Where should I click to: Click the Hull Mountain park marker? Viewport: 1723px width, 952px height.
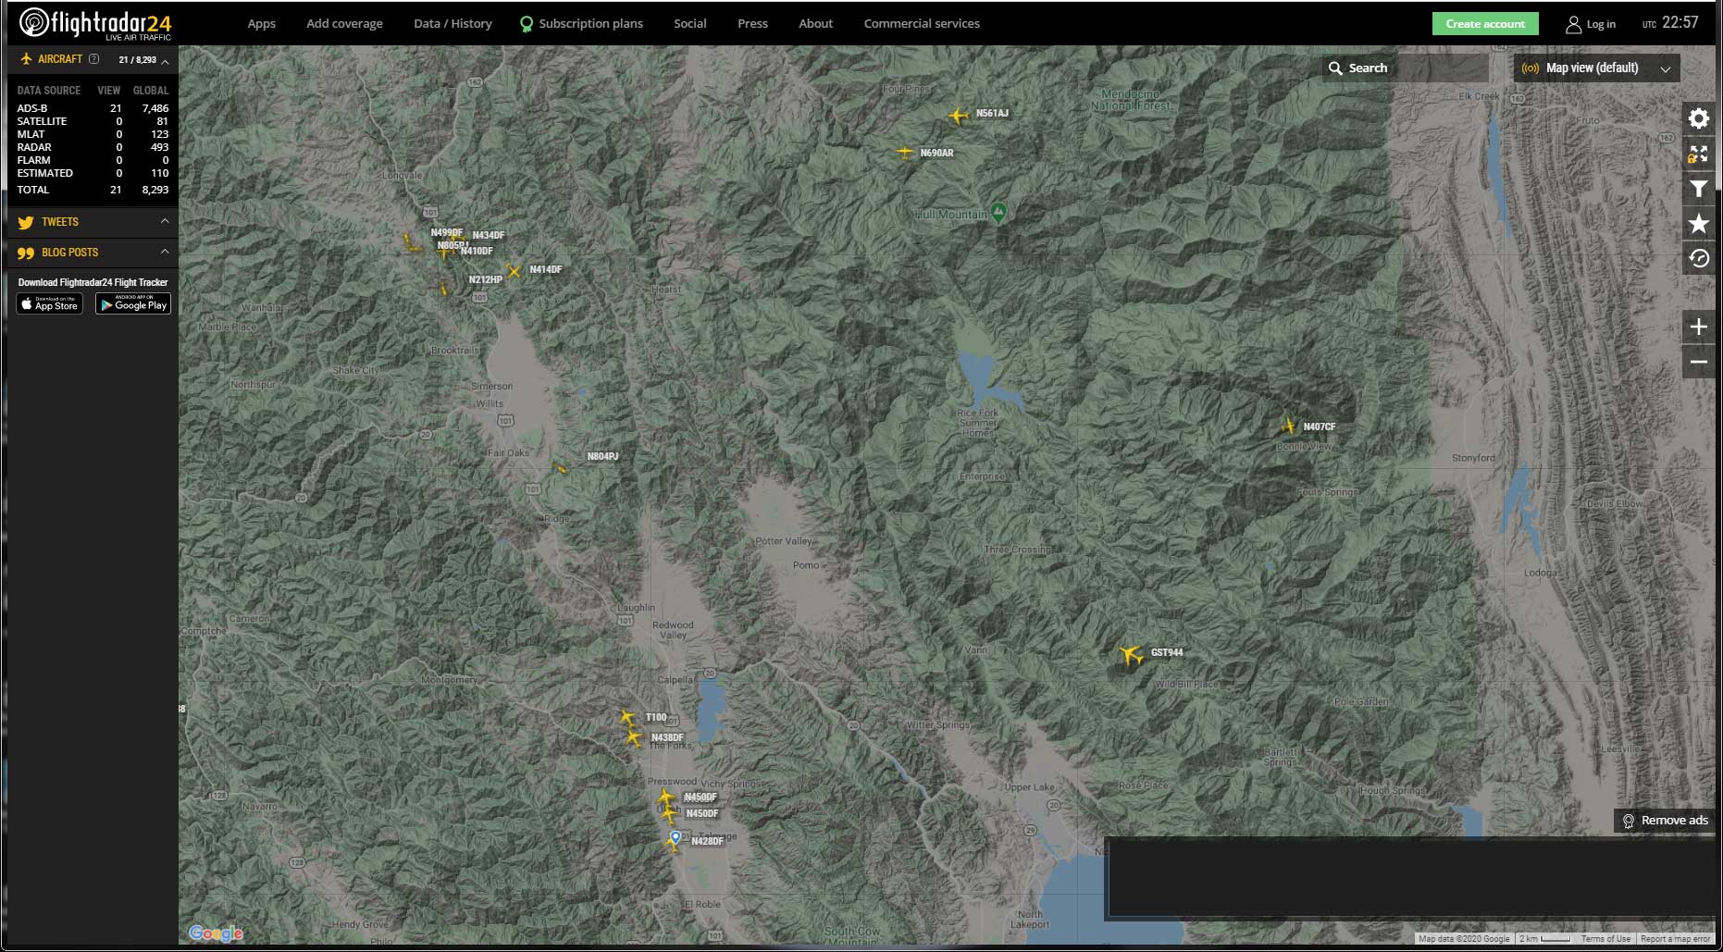click(x=998, y=213)
